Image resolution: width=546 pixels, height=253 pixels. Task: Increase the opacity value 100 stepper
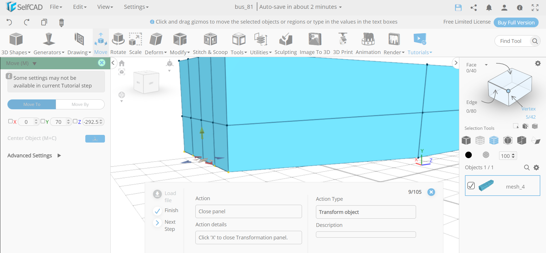tap(513, 154)
